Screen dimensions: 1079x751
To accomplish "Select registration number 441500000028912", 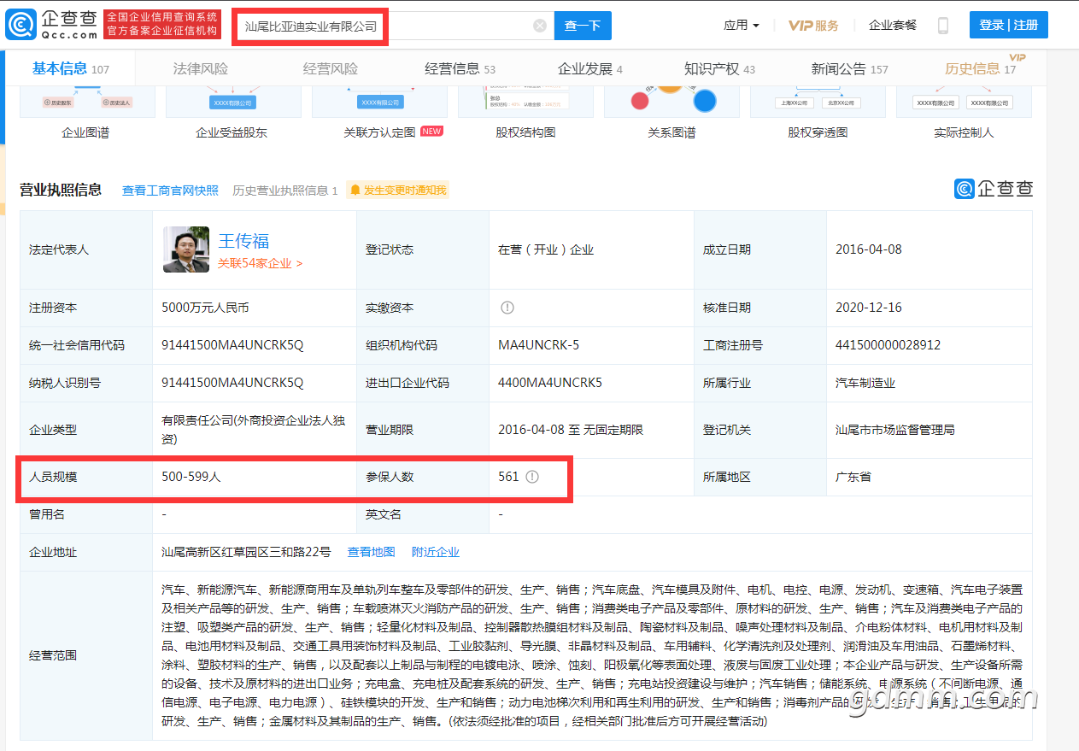I will pos(888,345).
